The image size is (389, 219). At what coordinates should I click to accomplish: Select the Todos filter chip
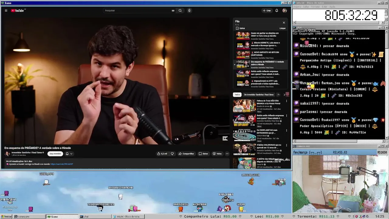click(237, 95)
